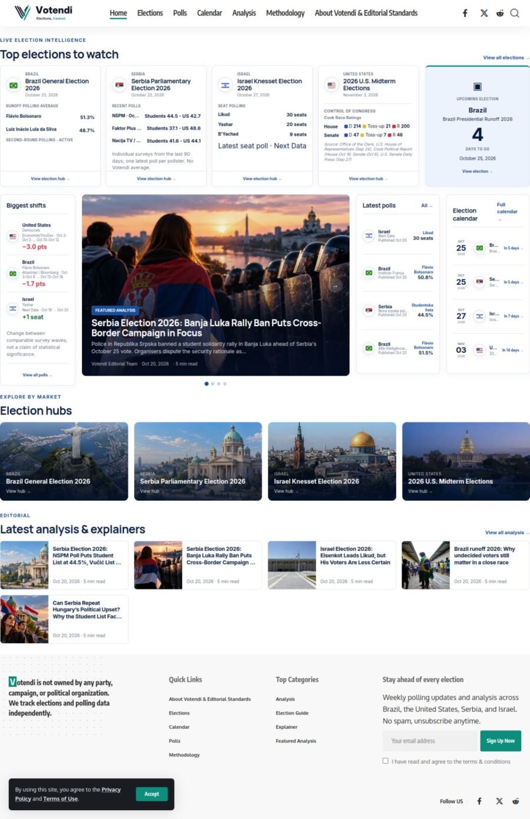
Task: Click the Sign Up Now button
Action: pyautogui.click(x=501, y=741)
